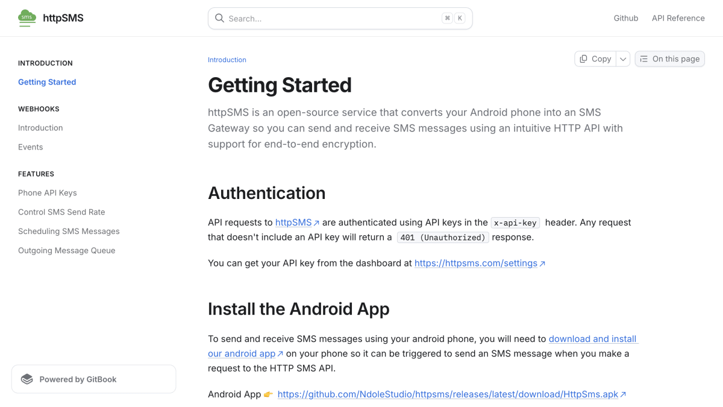This screenshot has height=407, width=723.
Task: Click the httpSMS site title
Action: (x=63, y=18)
